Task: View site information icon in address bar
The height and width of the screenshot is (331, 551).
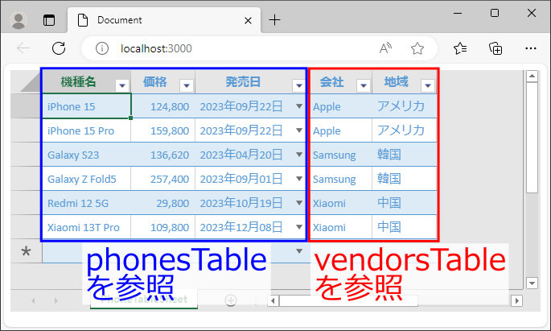Action: pos(102,48)
